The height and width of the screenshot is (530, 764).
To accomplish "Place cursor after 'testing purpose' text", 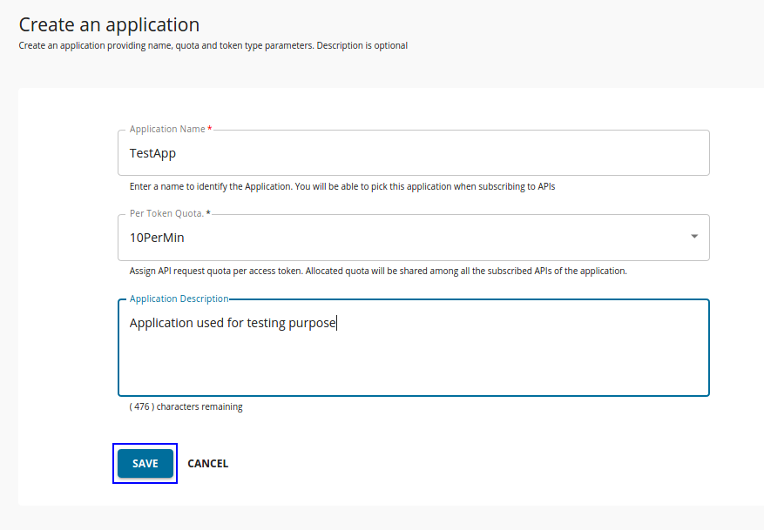I will [x=336, y=322].
